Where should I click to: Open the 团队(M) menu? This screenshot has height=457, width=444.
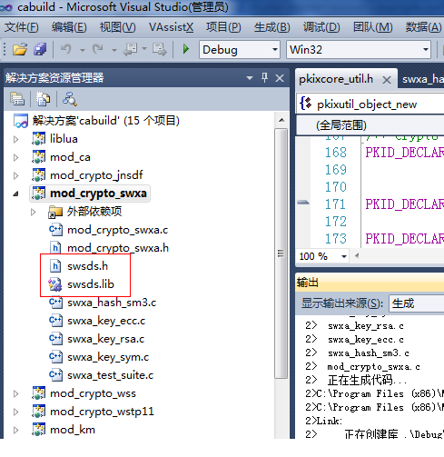372,27
